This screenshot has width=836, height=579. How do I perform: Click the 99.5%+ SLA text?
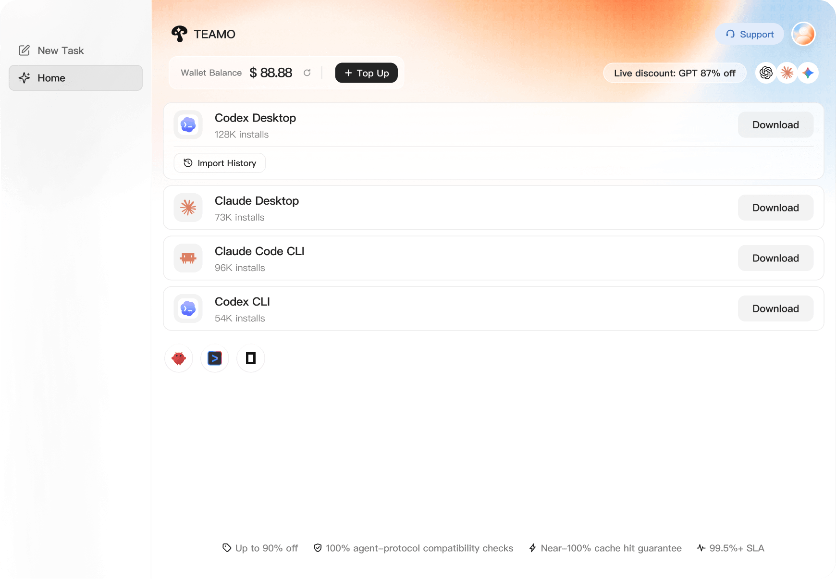coord(737,548)
